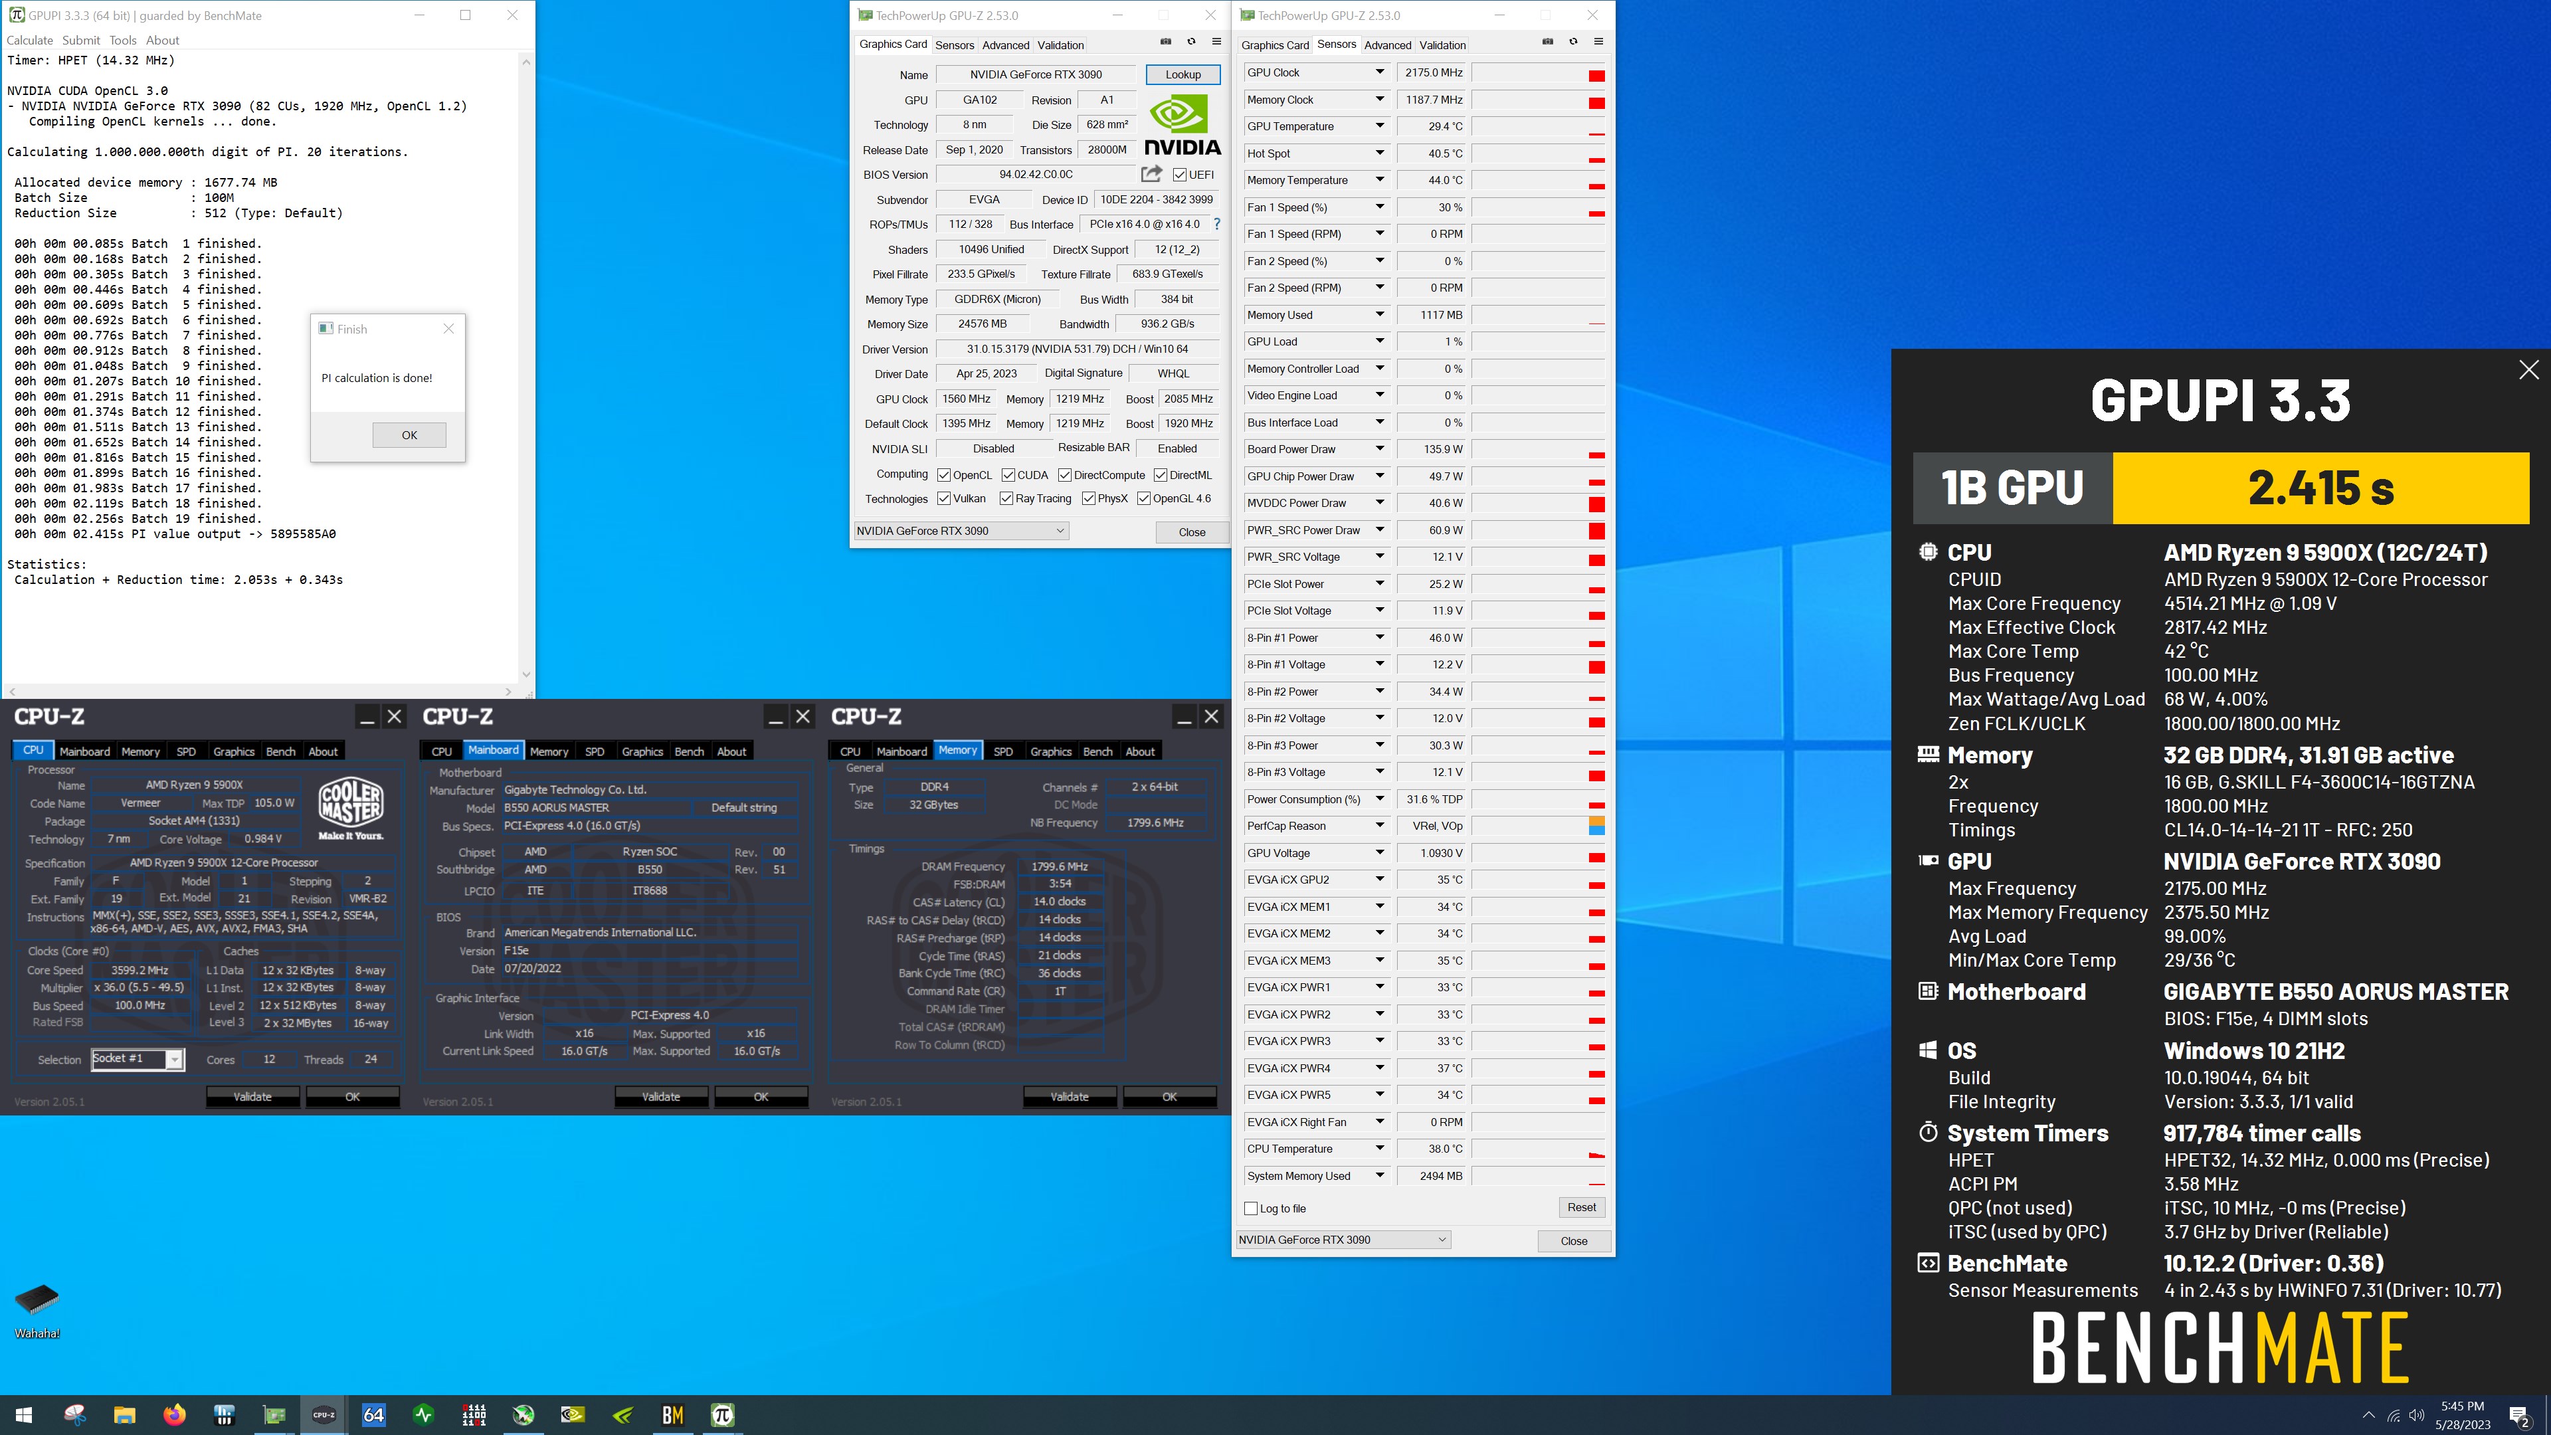This screenshot has height=1435, width=2551.
Task: Open HWMonitor from the taskbar
Action: [x=224, y=1414]
